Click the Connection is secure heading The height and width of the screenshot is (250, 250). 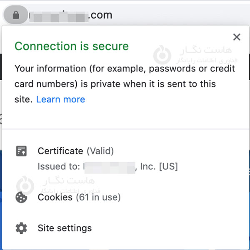tap(72, 46)
